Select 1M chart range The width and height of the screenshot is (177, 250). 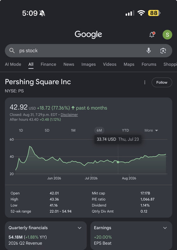coord(73,130)
